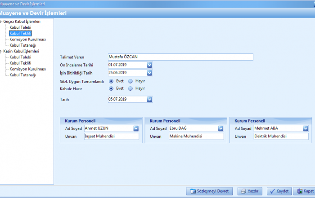Click the İnşaat Mühendisi Unvan field
The width and height of the screenshot is (315, 198).
(112, 136)
